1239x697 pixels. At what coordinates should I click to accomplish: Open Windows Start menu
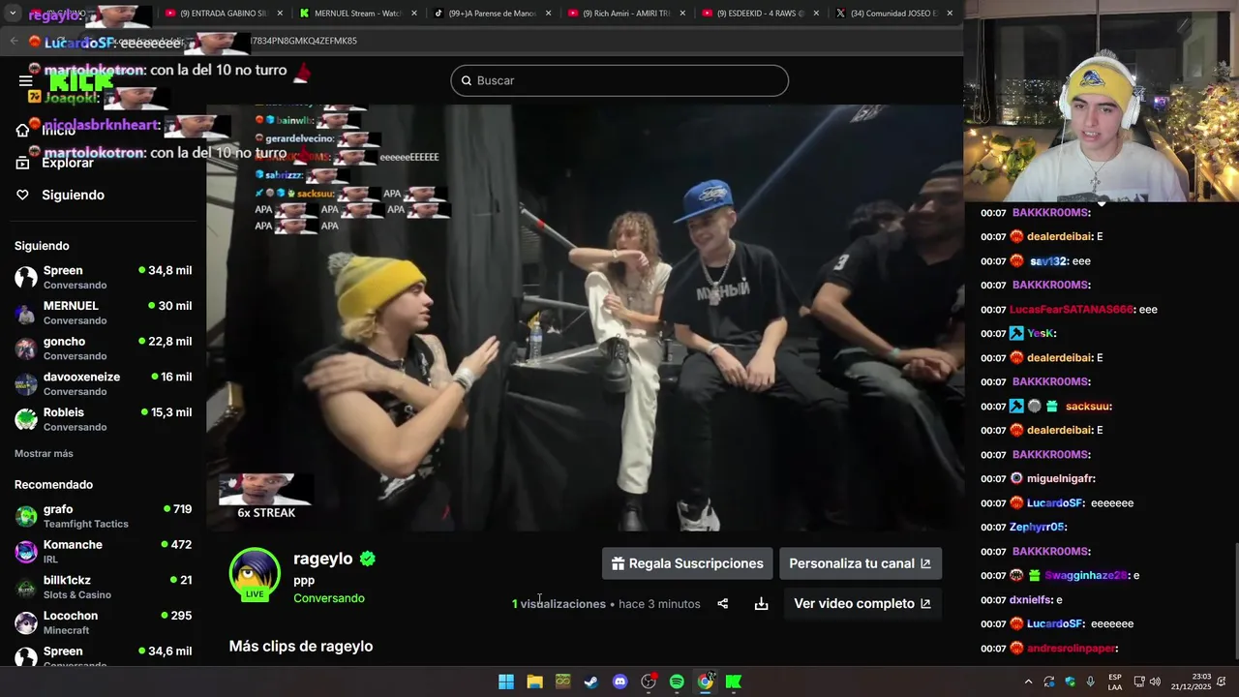[506, 682]
